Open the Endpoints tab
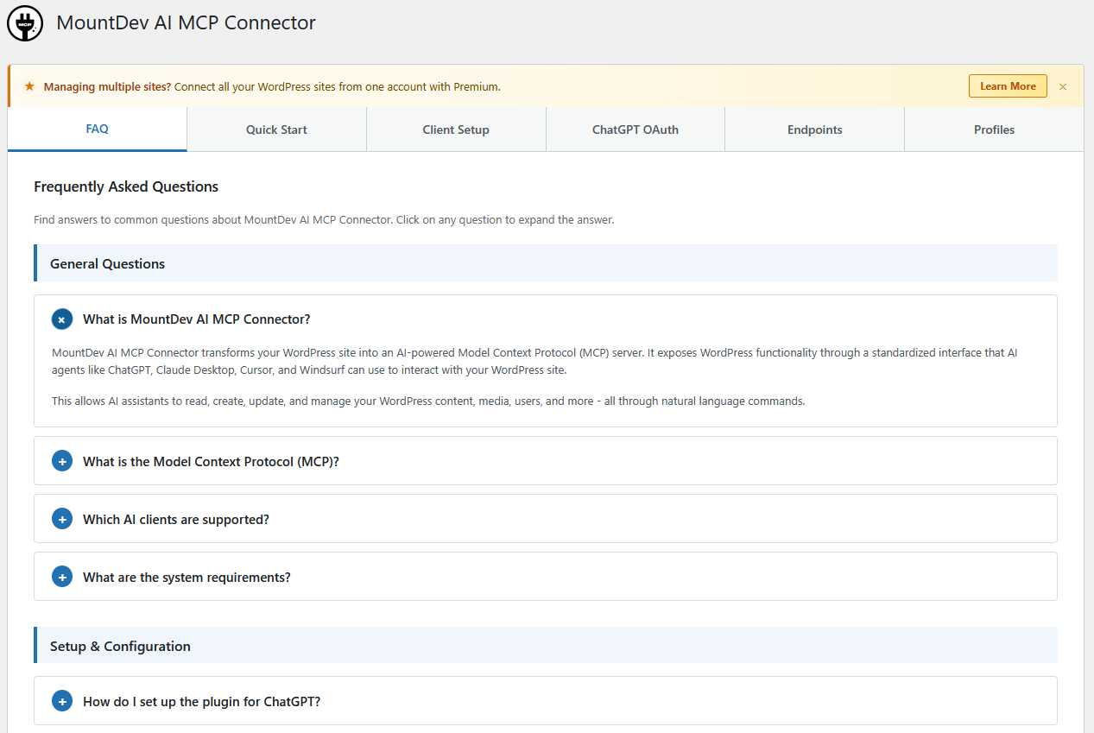This screenshot has width=1094, height=733. click(814, 129)
